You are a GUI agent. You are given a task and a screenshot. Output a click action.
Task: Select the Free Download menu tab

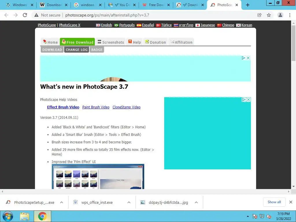[77, 42]
